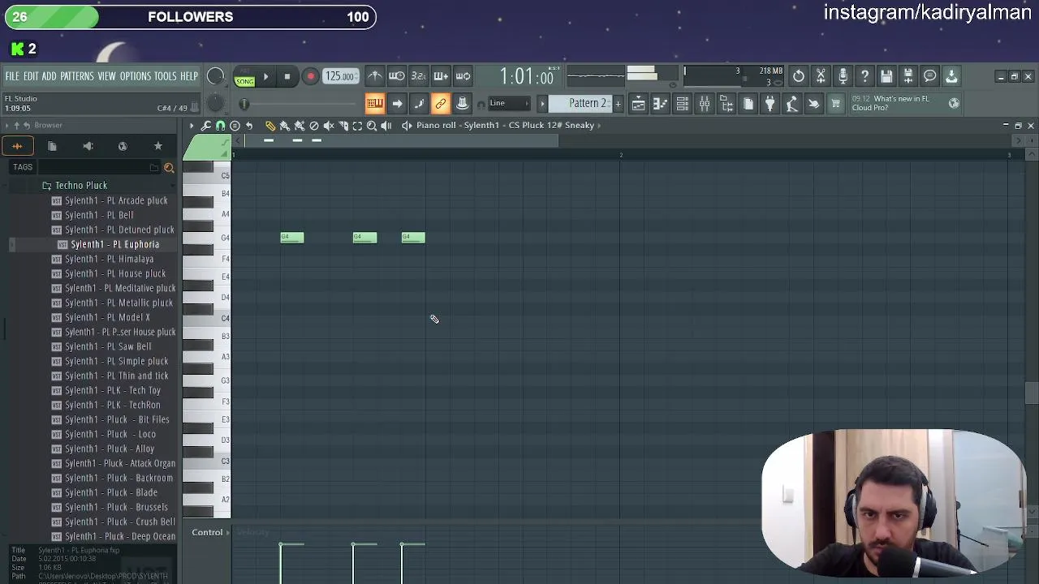This screenshot has height=584, width=1039.
Task: Open the plugin picker plug icon
Action: (x=770, y=104)
